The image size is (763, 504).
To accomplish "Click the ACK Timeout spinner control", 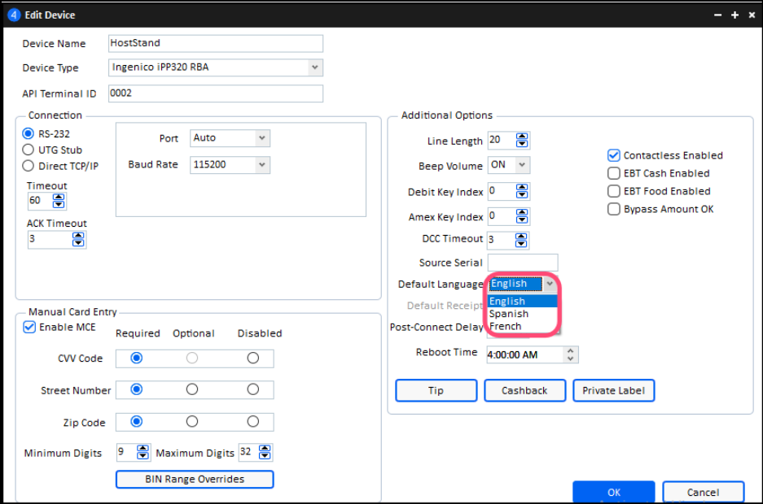I will point(78,240).
